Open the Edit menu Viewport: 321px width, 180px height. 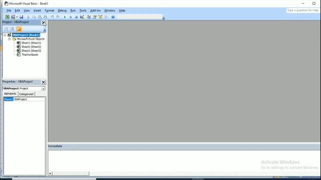(x=17, y=10)
